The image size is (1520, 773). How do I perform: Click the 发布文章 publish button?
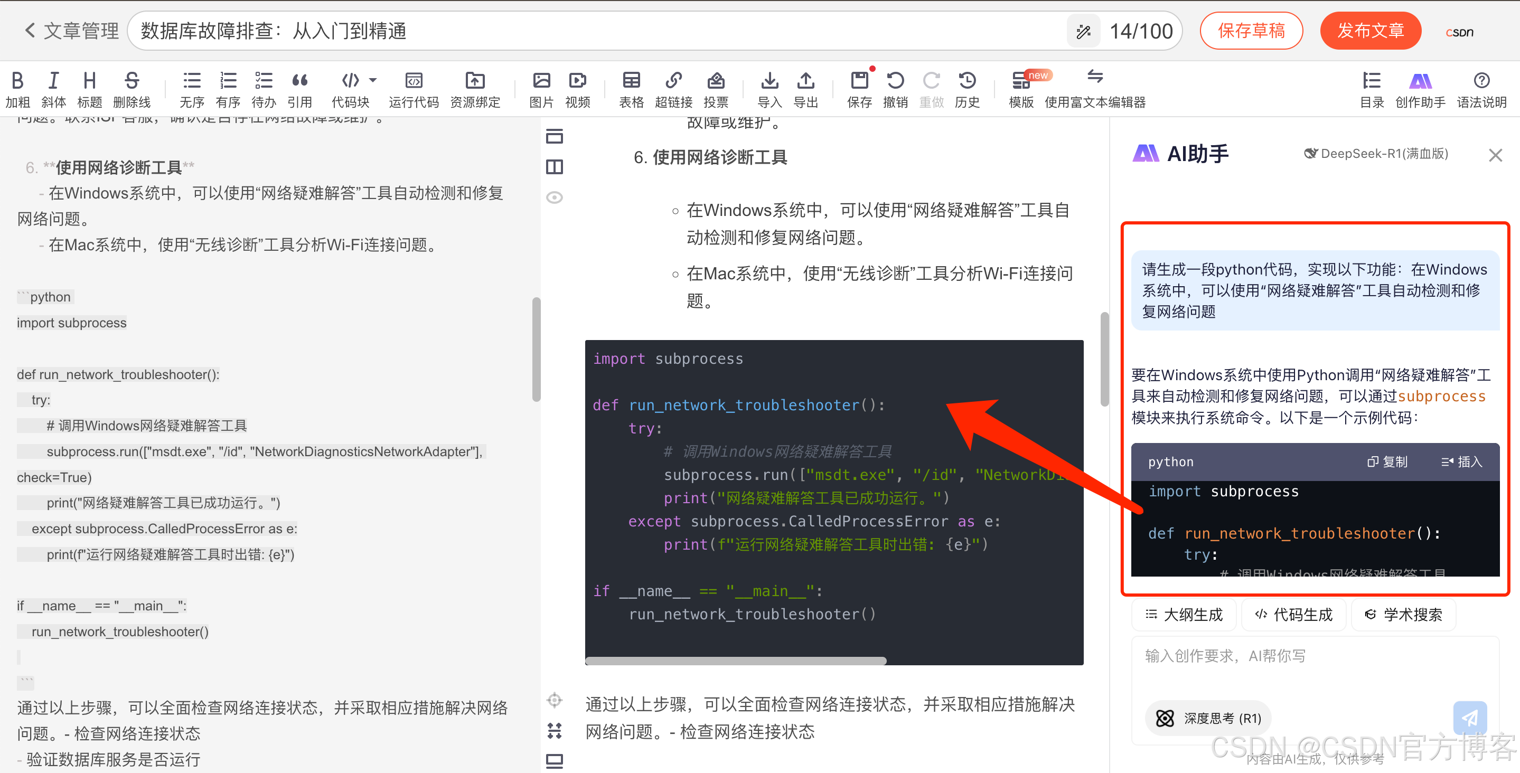pos(1370,30)
